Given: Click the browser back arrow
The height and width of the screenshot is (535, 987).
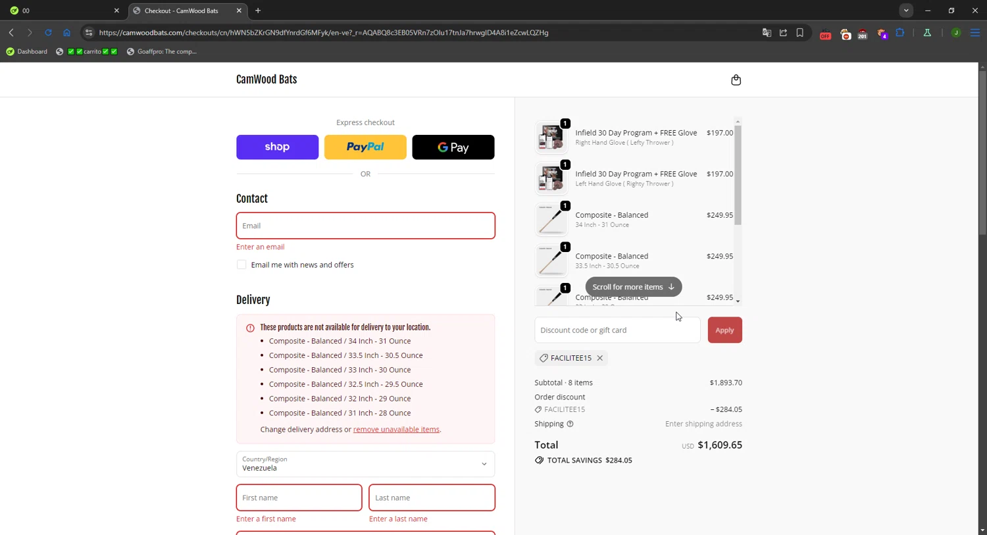Looking at the screenshot, I should (x=11, y=32).
